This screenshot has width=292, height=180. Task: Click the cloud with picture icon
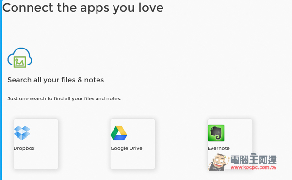pos(20,58)
